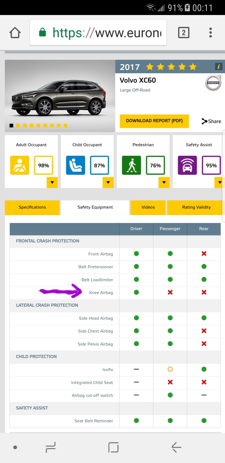Click the green dot for Knee Airbag Driver
This screenshot has width=225, height=463.
[x=136, y=292]
